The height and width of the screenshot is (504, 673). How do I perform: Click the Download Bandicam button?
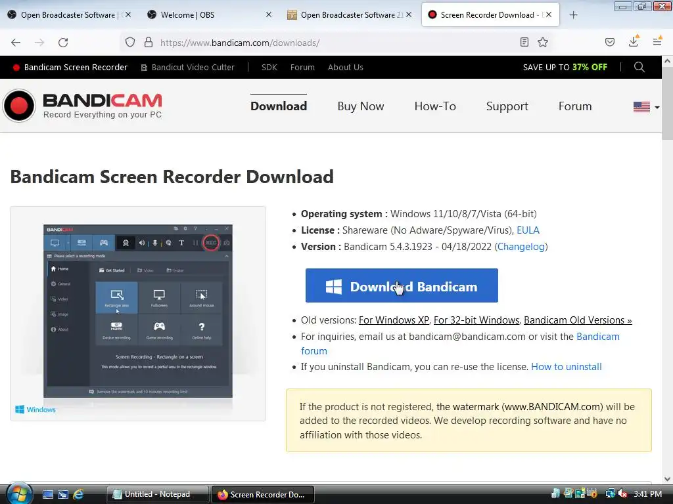click(x=402, y=285)
